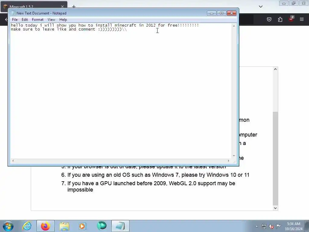Click Notepad vertical scrollbar down arrow
The width and height of the screenshot is (309, 232).
pos(234,156)
